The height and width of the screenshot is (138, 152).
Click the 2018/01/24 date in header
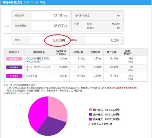coord(31,2)
